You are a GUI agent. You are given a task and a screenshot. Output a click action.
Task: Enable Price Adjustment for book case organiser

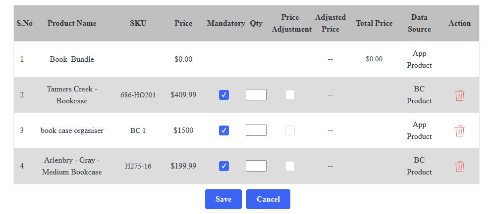pyautogui.click(x=290, y=130)
